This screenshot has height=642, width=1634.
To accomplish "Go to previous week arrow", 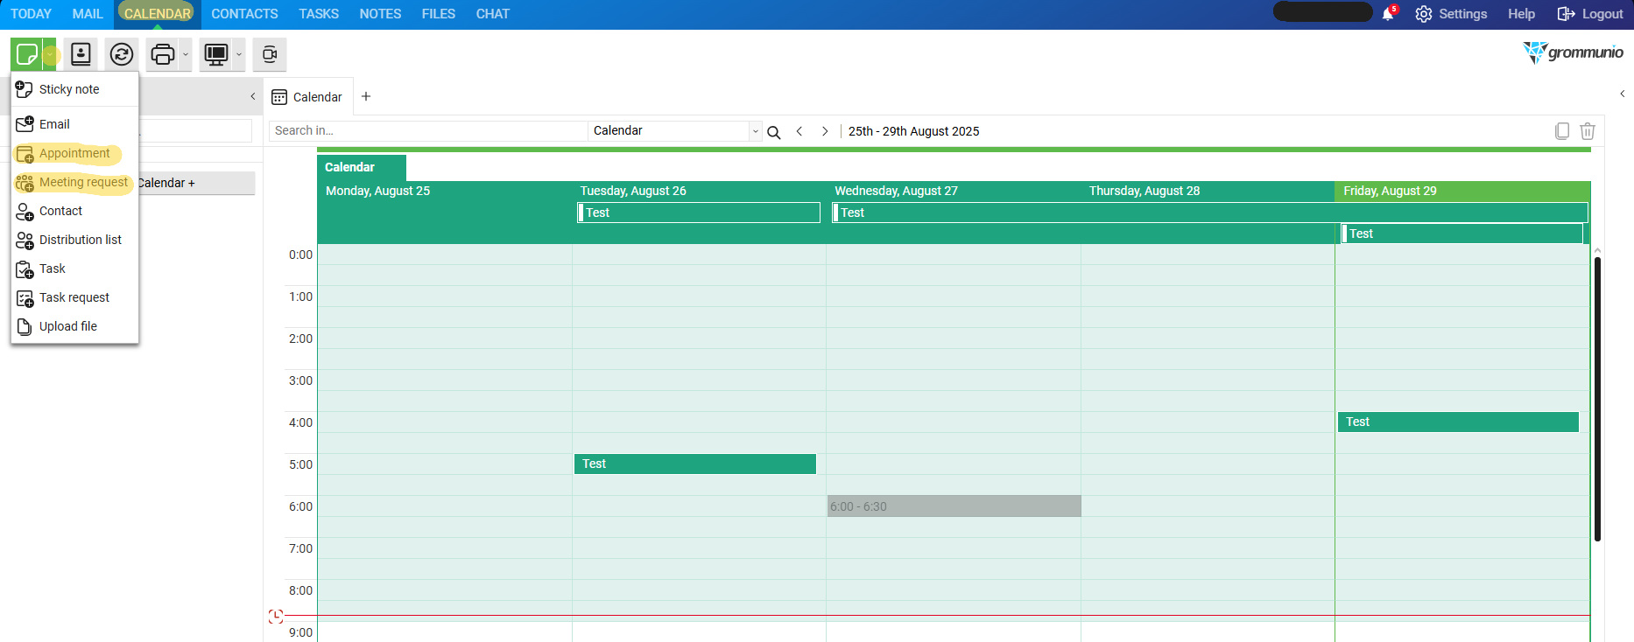I will 799,131.
